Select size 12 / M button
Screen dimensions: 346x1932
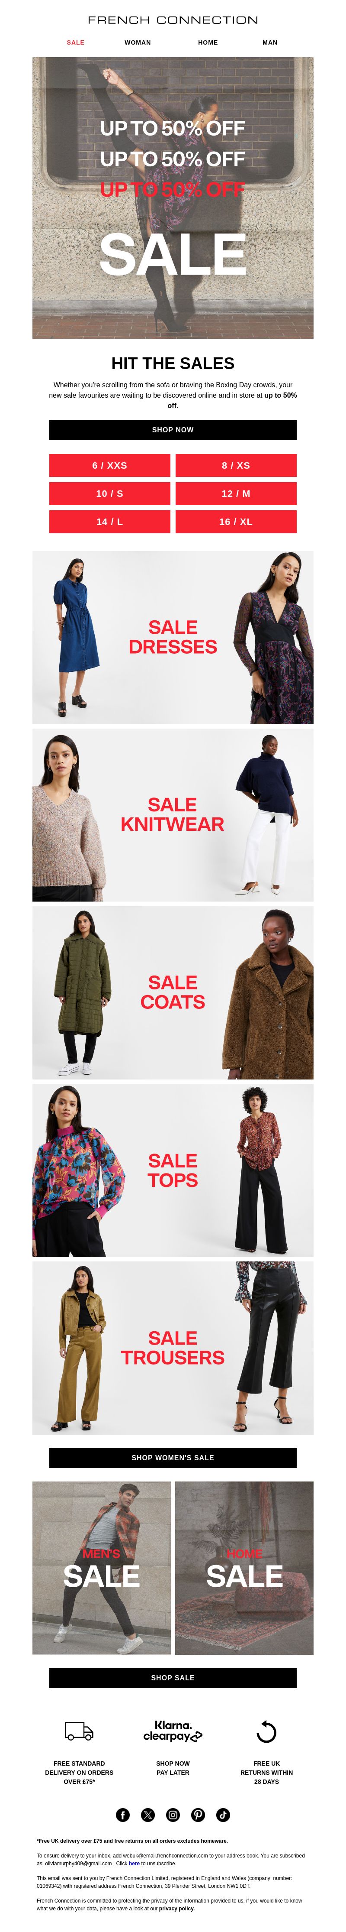[x=236, y=493]
